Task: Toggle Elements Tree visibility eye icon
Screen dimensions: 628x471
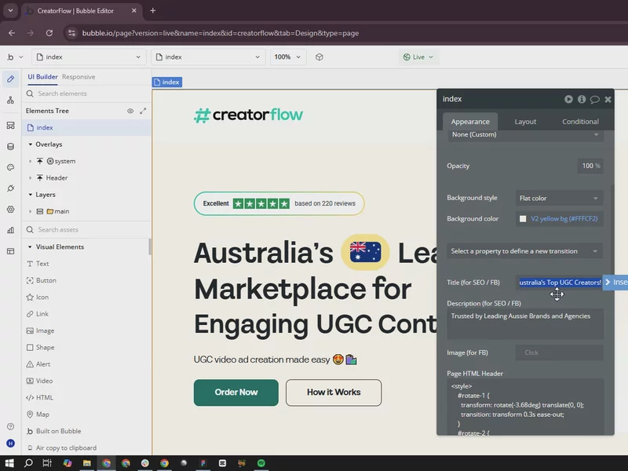Action: (130, 111)
